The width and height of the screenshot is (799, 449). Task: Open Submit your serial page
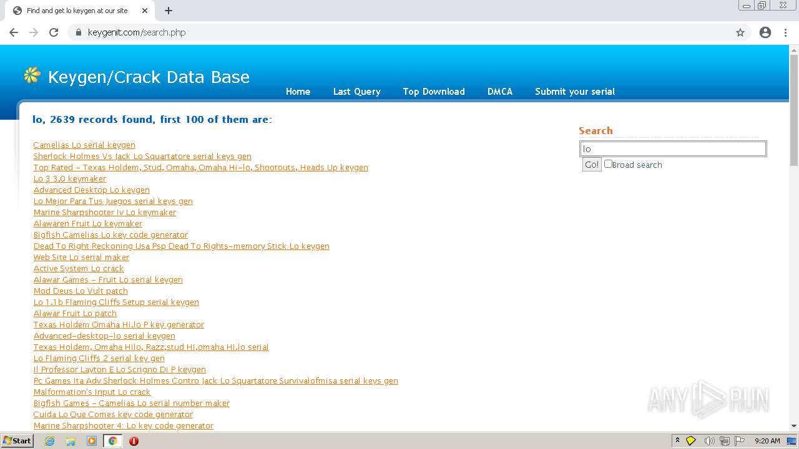point(575,92)
